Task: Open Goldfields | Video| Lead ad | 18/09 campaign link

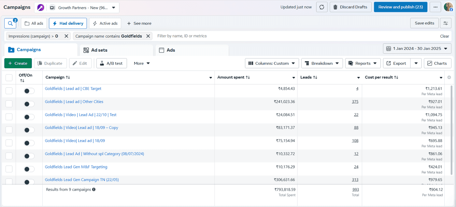Action: tap(75, 141)
